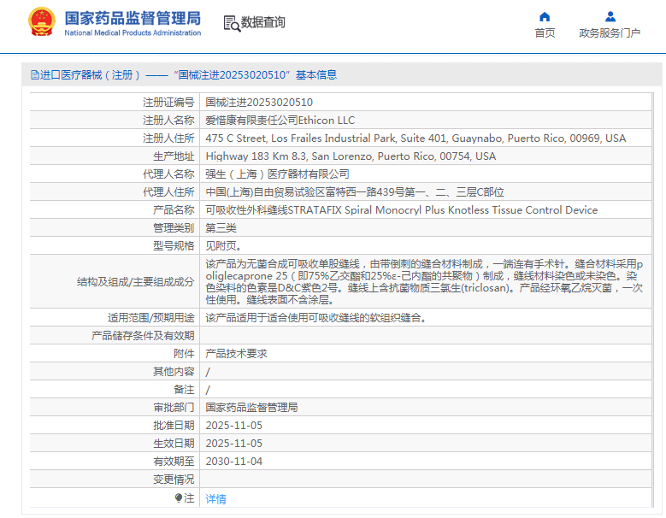Click the 注册人名称 row label

pos(168,121)
